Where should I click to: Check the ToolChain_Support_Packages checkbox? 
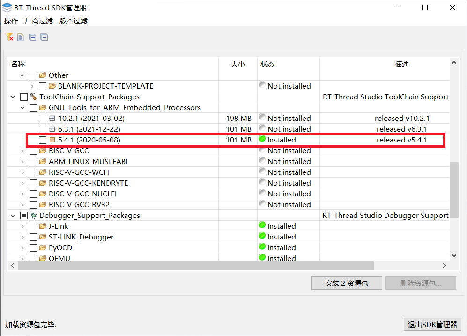coord(24,97)
